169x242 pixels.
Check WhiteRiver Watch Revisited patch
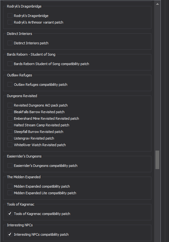[x=10, y=145]
